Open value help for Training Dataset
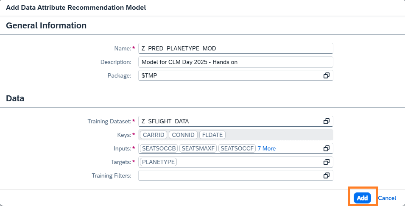 [x=327, y=121]
